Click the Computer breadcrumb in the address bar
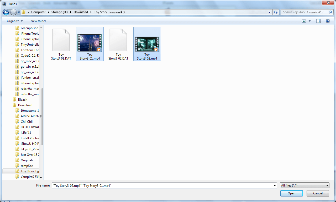Image resolution: width=336 pixels, height=202 pixels. (x=38, y=12)
